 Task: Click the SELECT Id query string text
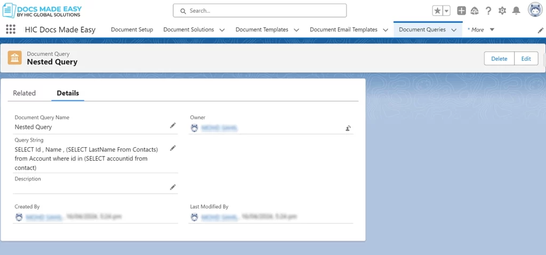tap(86, 158)
